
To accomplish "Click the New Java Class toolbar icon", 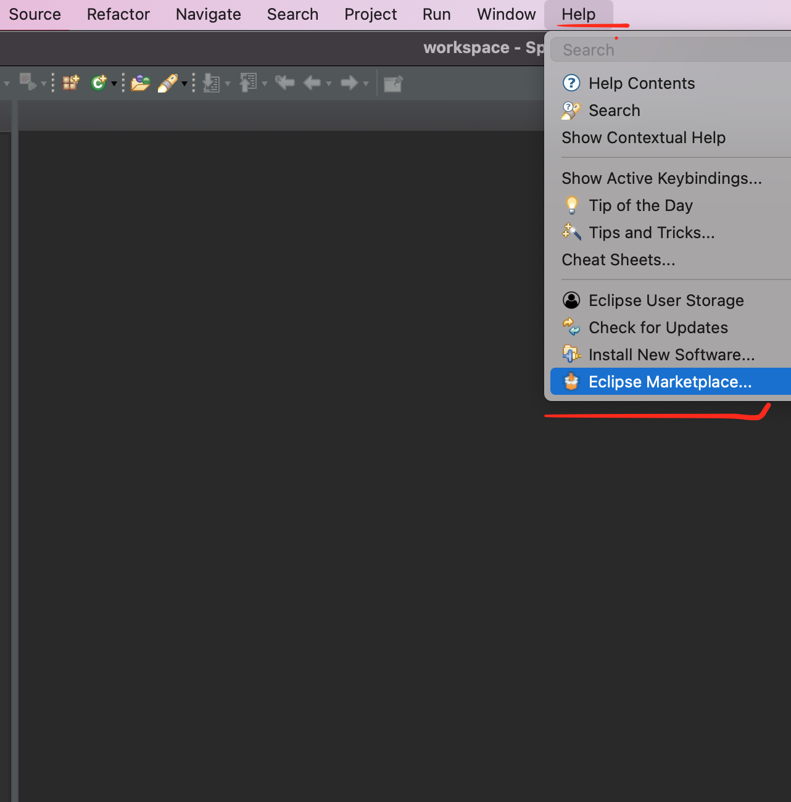I will (x=99, y=82).
